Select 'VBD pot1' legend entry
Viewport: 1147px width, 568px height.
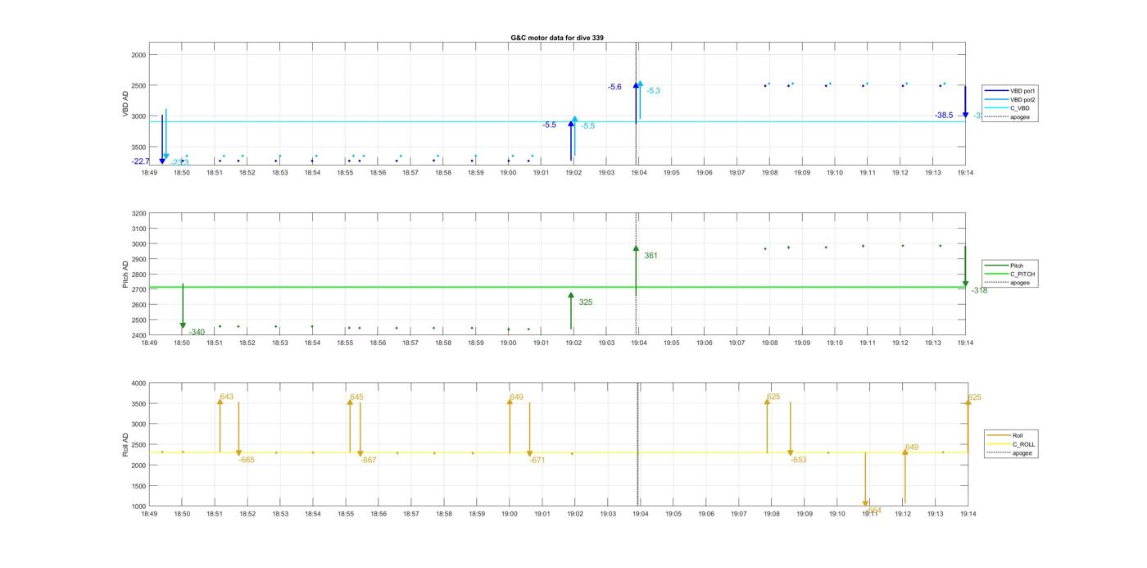1009,91
